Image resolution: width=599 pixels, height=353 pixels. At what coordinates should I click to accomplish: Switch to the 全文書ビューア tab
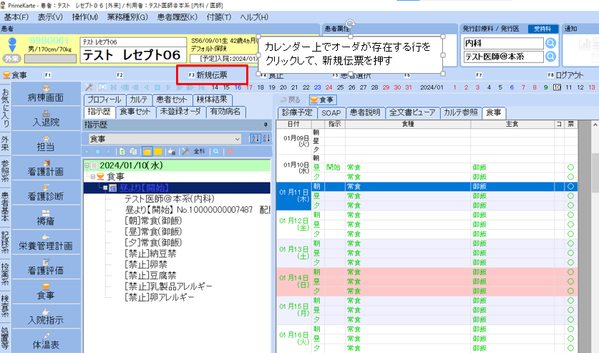point(412,112)
